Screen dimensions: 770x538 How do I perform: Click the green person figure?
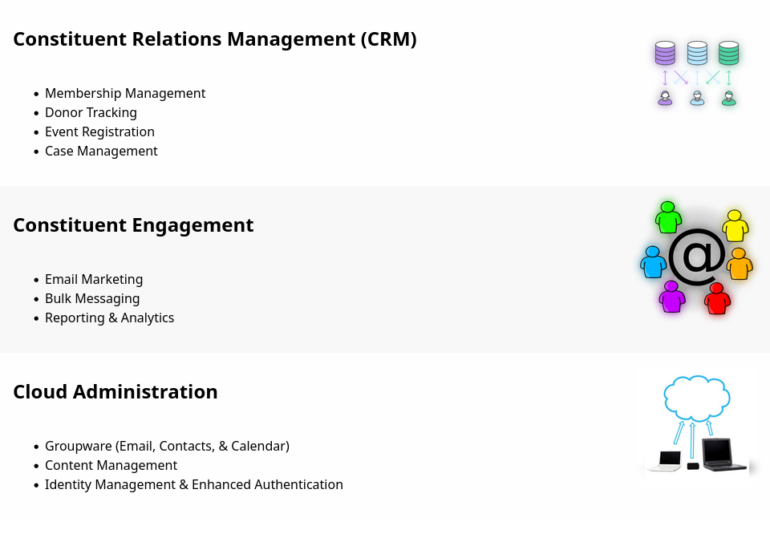click(668, 217)
